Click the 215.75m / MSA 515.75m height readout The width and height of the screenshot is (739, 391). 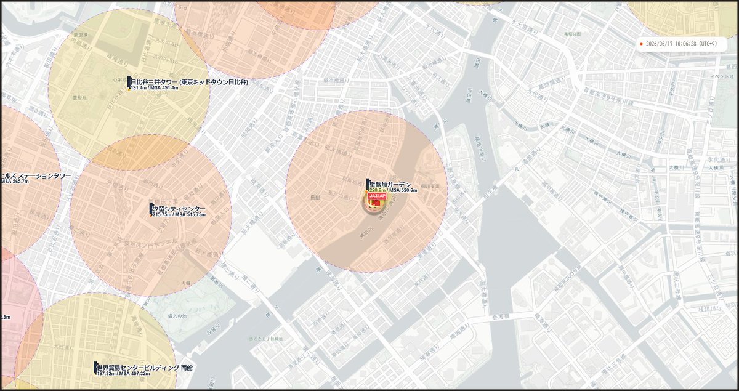(180, 215)
